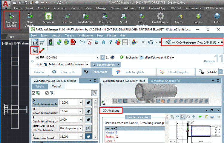
Task: Open the D3 value 13.546 dropdown
Action: 81,111
